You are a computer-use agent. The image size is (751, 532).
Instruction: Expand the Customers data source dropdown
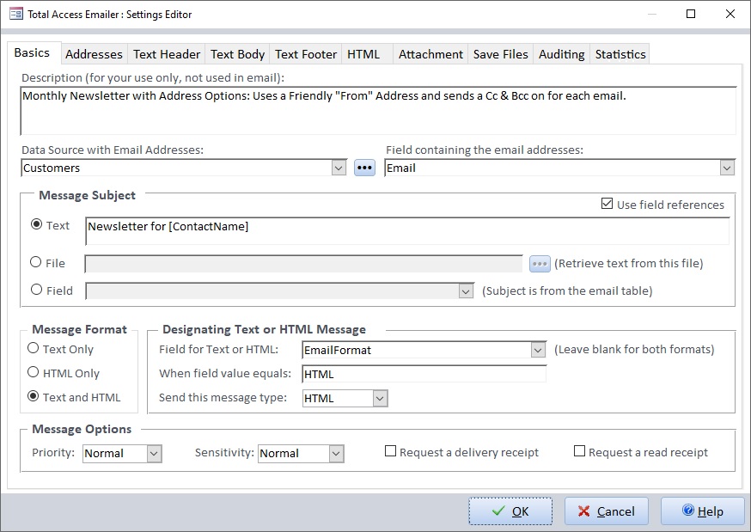tap(339, 168)
